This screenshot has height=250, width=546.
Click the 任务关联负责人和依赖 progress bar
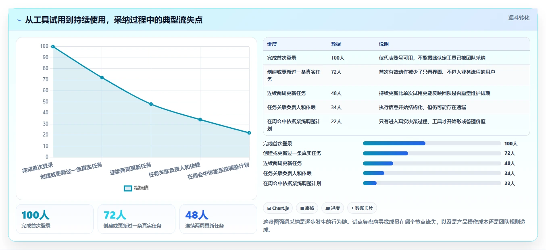click(432, 174)
